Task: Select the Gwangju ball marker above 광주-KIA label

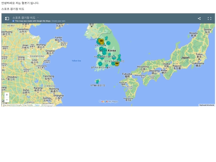Action: pos(100,64)
